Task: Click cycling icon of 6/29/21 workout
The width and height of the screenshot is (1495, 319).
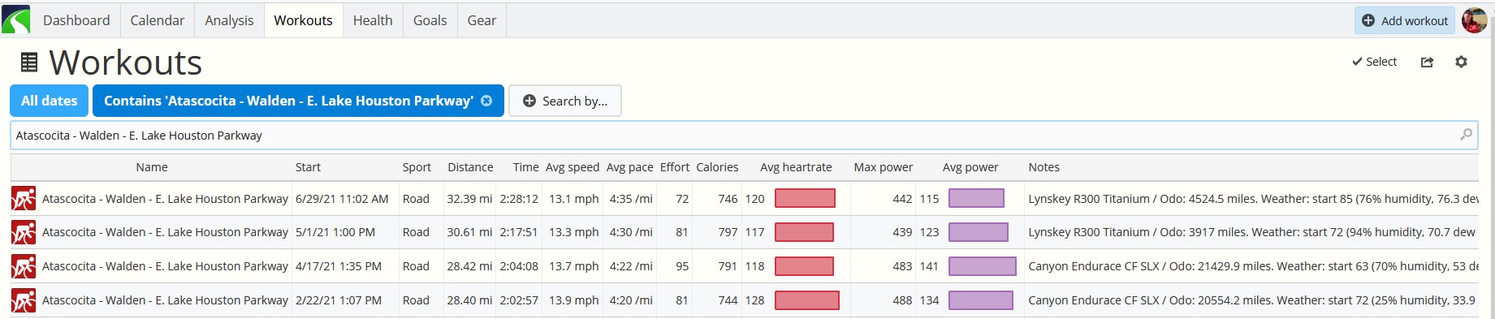Action: click(x=24, y=199)
